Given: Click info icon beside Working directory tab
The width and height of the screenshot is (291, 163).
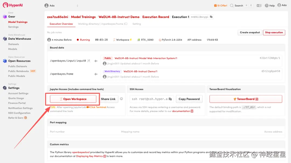Looking at the screenshot, I should pyautogui.click(x=126, y=24).
